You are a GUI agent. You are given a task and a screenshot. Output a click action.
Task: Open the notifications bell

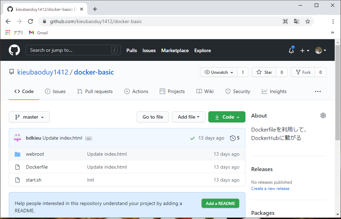tap(291, 50)
